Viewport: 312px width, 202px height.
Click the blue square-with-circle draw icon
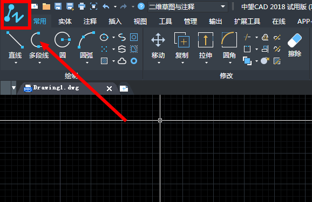coord(134,37)
